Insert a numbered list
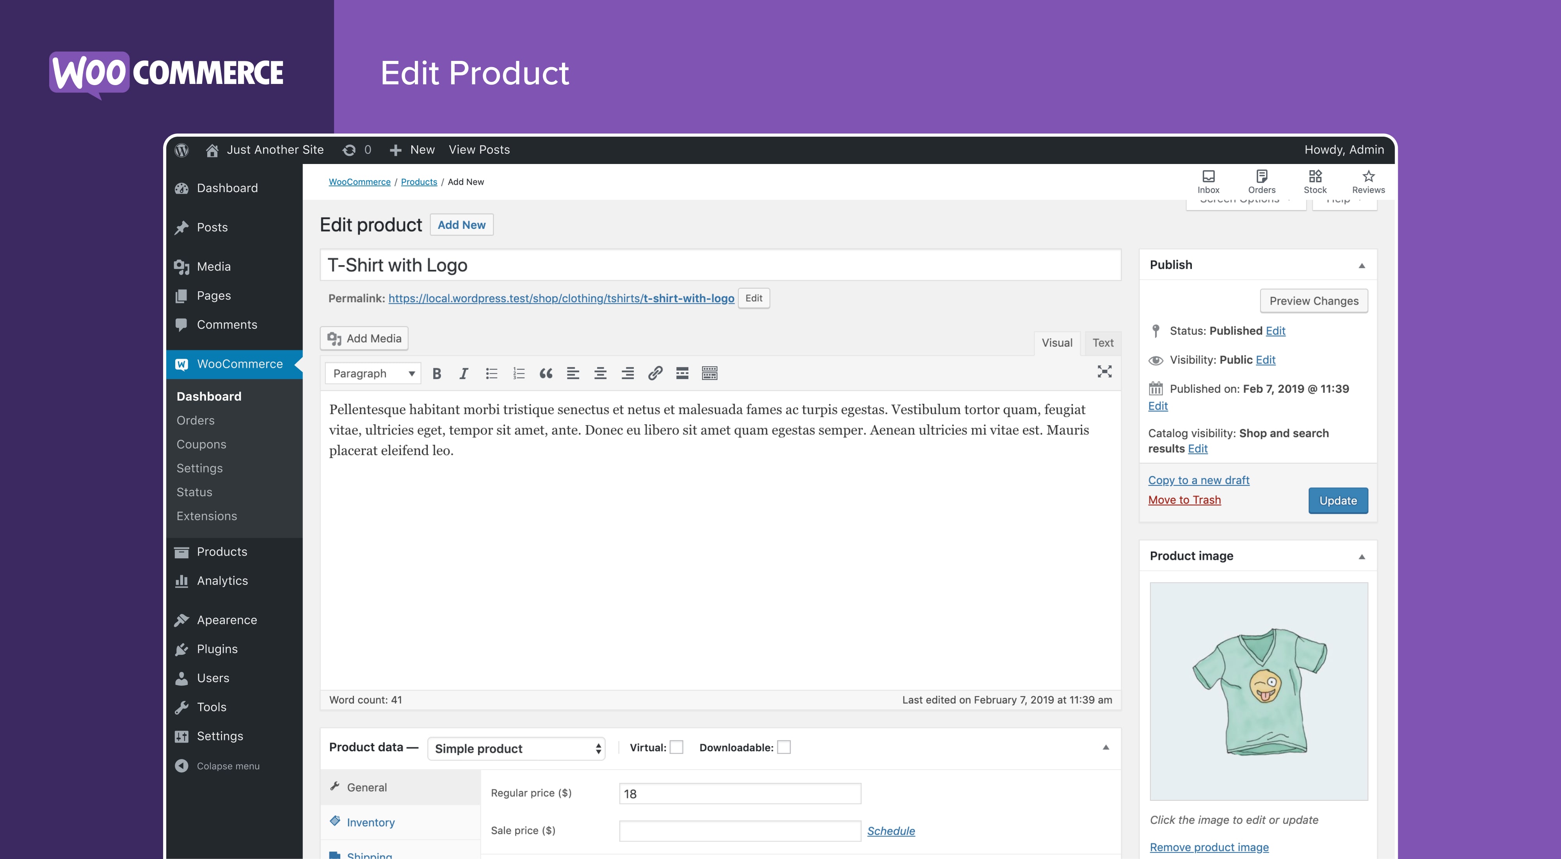This screenshot has width=1561, height=859. [x=519, y=373]
